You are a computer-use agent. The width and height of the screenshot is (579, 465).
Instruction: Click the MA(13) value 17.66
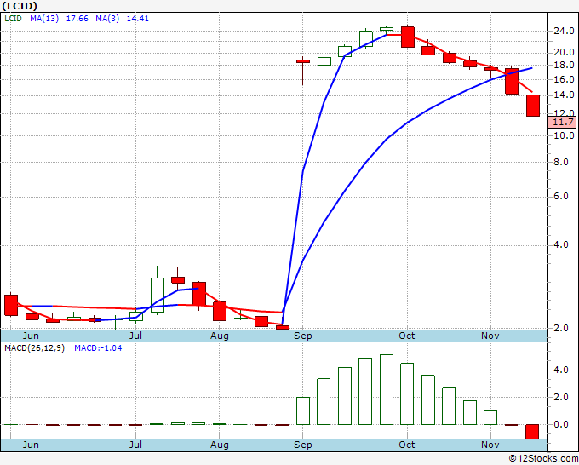tap(77, 18)
